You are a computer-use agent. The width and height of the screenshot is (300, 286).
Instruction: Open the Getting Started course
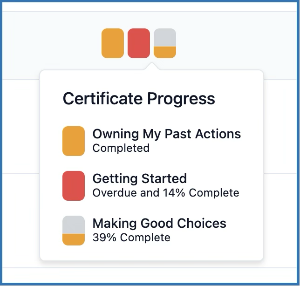[140, 178]
